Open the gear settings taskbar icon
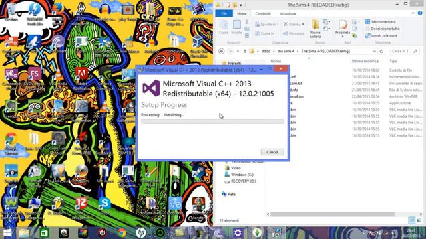The width and height of the screenshot is (426, 239). 238,233
